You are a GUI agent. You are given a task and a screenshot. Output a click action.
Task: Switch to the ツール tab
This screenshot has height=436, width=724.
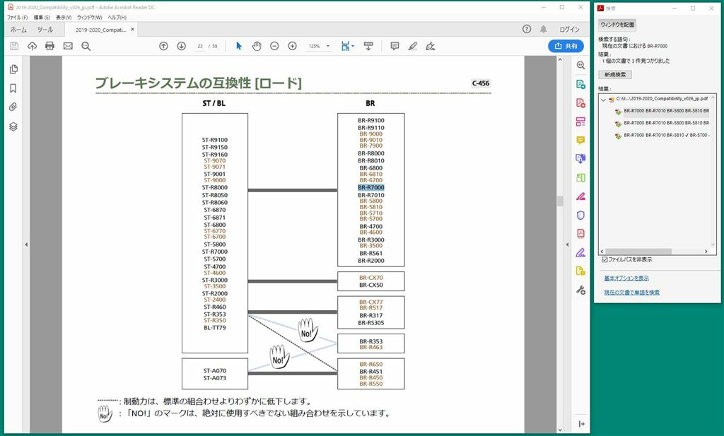pyautogui.click(x=45, y=30)
